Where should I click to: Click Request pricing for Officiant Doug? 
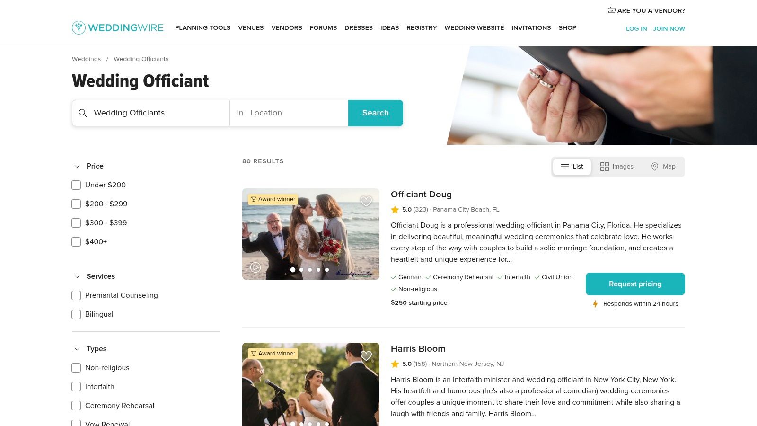(x=635, y=284)
